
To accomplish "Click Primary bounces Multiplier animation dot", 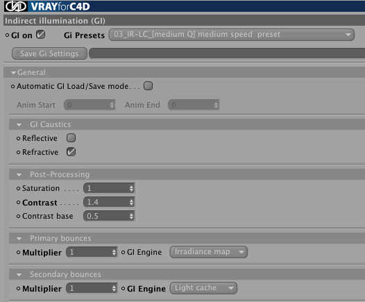I will [x=19, y=253].
